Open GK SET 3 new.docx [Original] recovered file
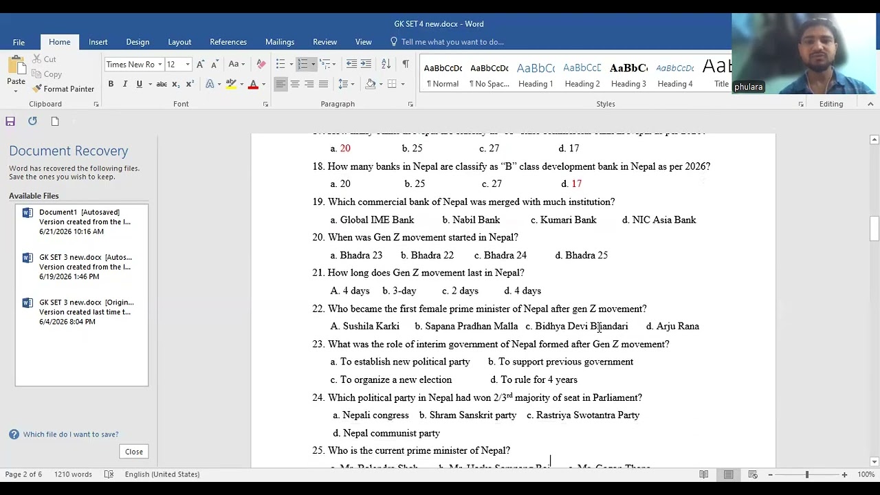The width and height of the screenshot is (880, 495). 82,312
